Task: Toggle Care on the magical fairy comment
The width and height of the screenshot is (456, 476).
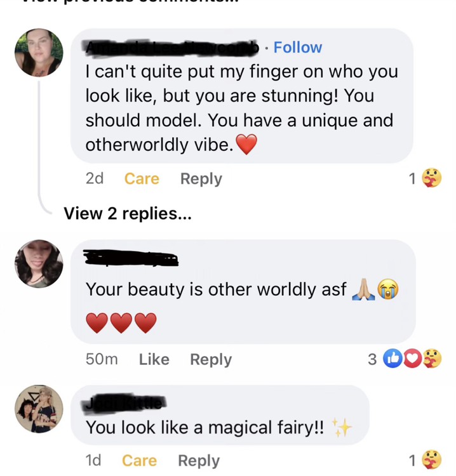Action: point(139,461)
